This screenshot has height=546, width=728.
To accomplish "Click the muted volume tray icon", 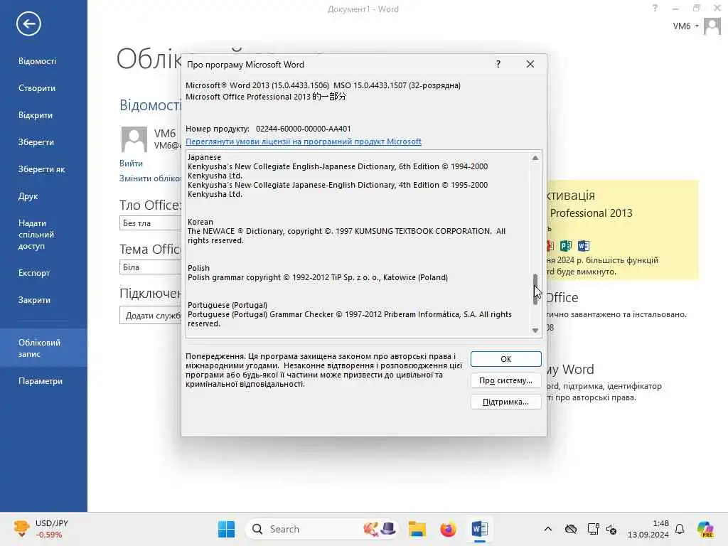I will [x=611, y=529].
